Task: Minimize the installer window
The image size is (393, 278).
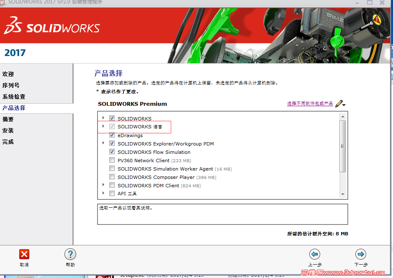Action: tap(357, 3)
